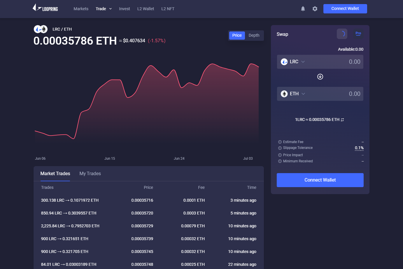Open the Pro trading link
The image size is (403, 269).
pyautogui.click(x=358, y=33)
